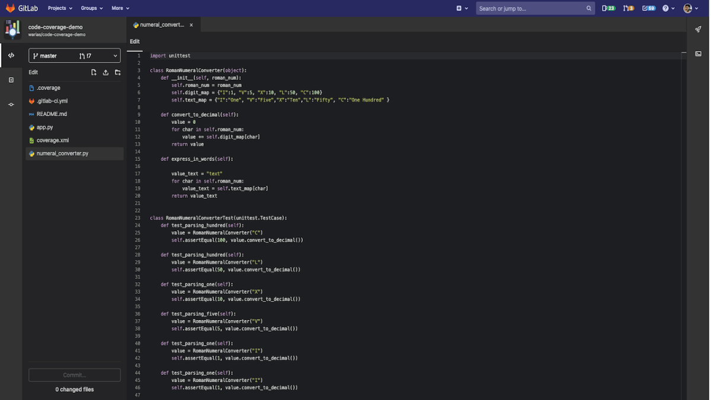Open the terminal icon in right sidebar
The width and height of the screenshot is (711, 400).
(698, 53)
